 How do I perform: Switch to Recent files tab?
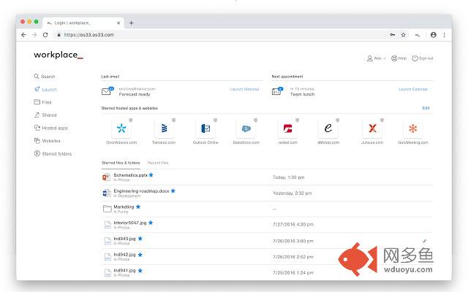click(158, 163)
